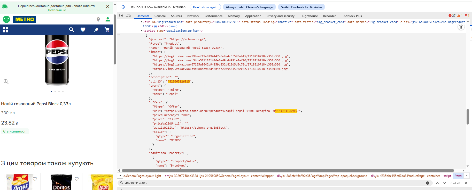The width and height of the screenshot is (472, 190).
Task: Clear the DevTools search text
Action: click(428, 183)
